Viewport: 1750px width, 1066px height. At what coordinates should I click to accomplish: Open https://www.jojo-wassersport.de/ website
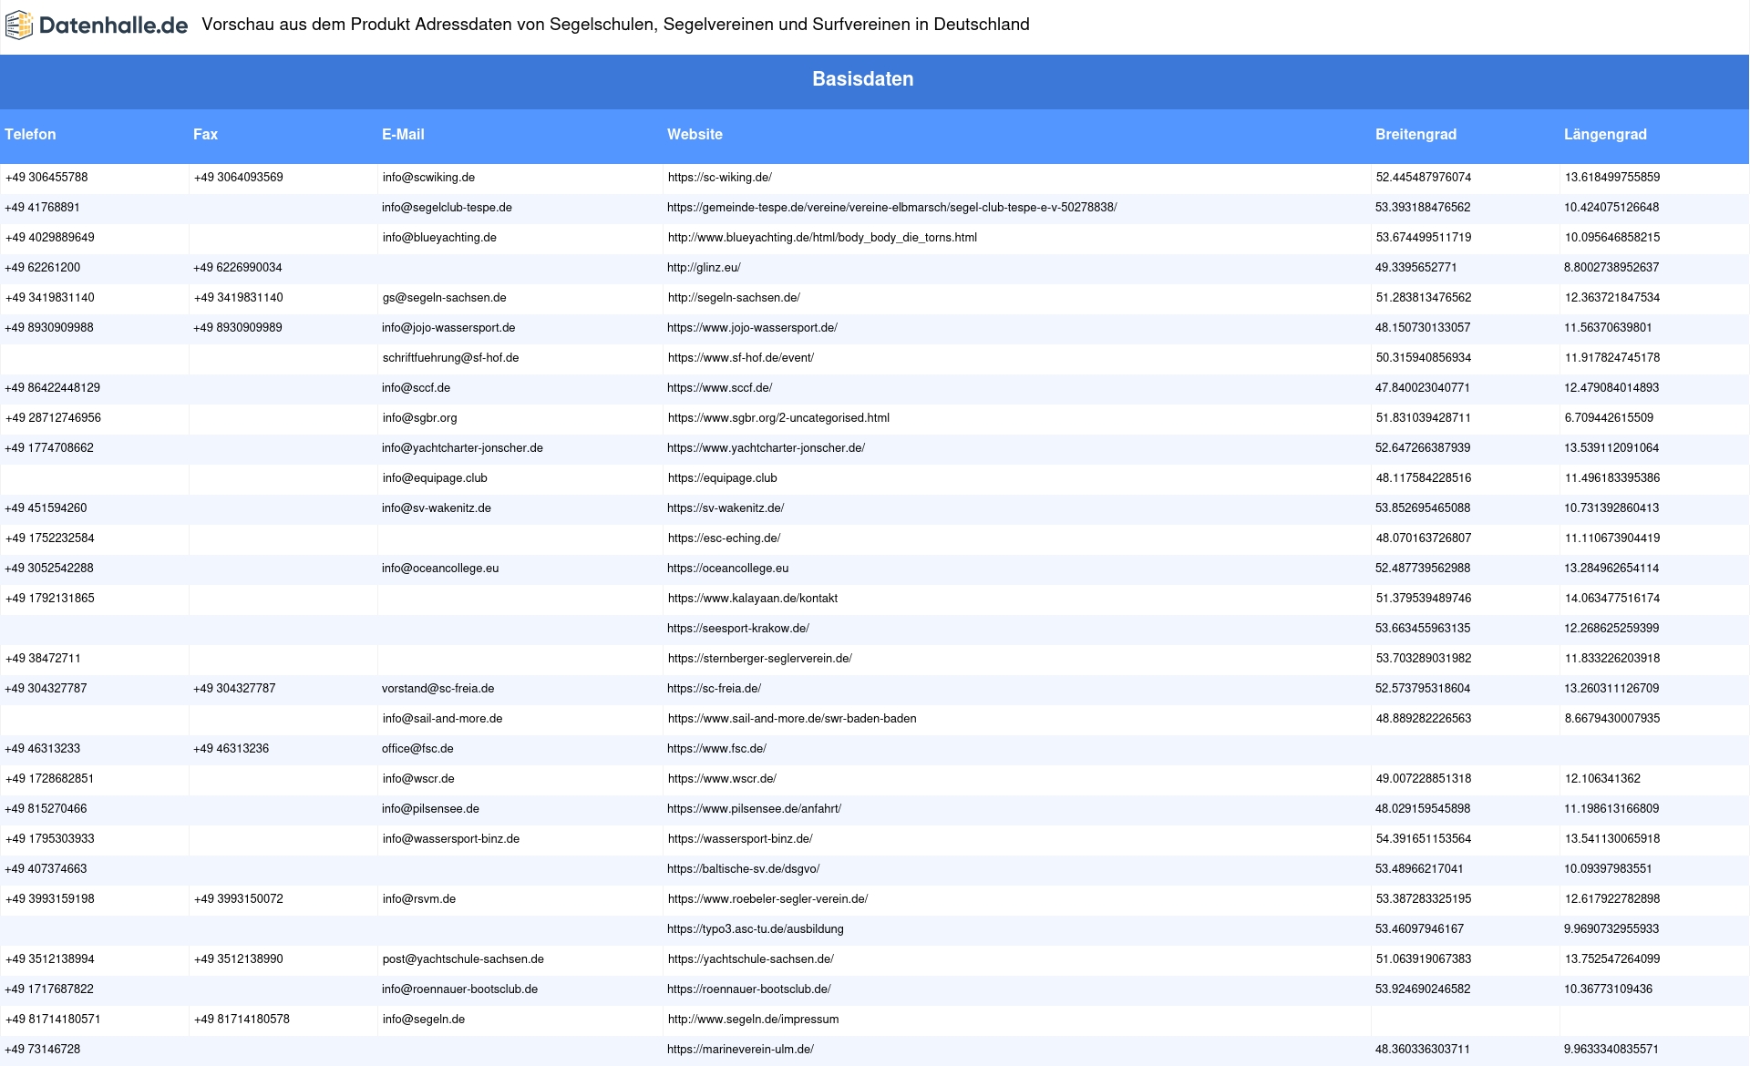click(752, 328)
